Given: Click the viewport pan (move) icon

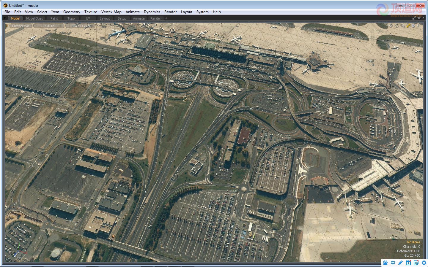Looking at the screenshot, I should (x=391, y=26).
